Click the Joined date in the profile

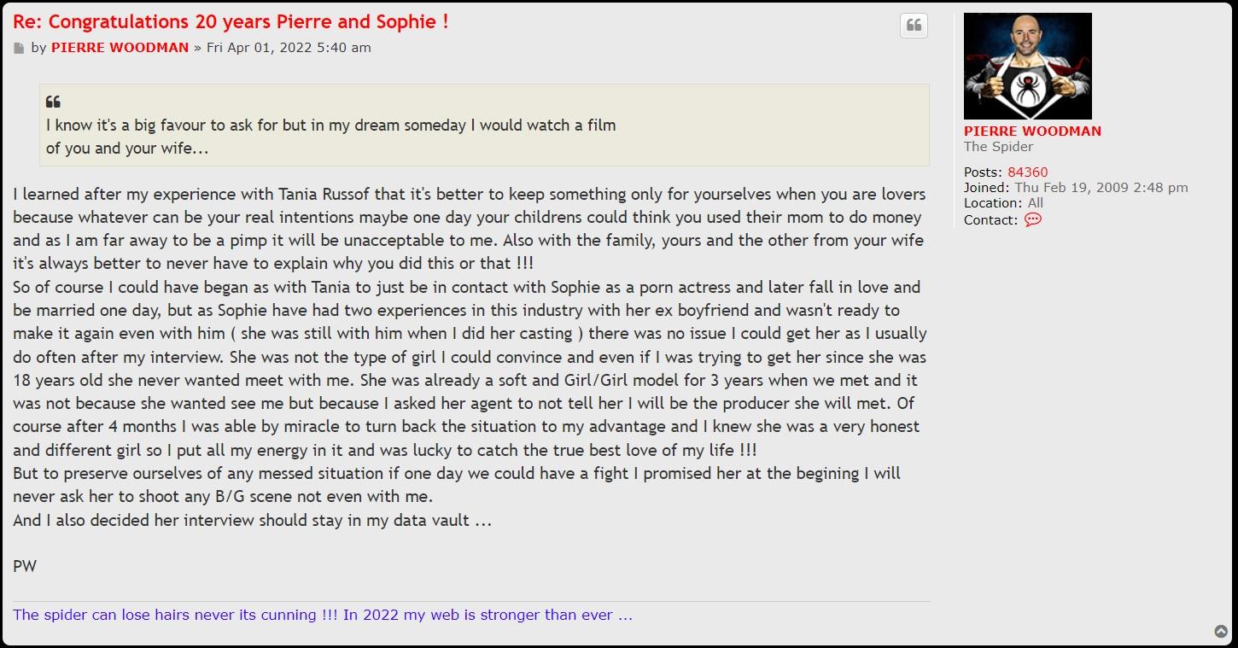click(x=1101, y=188)
